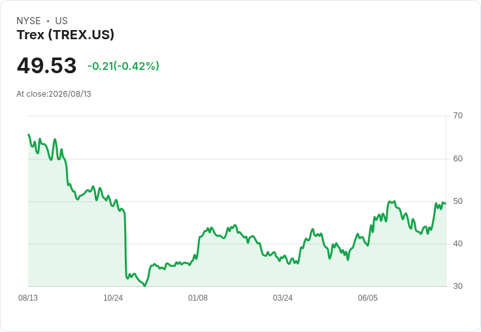Click the steep price drop after 10/24
481x332 pixels.
(125, 246)
